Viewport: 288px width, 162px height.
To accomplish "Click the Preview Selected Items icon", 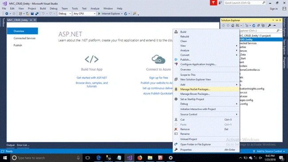I will coord(274,26).
